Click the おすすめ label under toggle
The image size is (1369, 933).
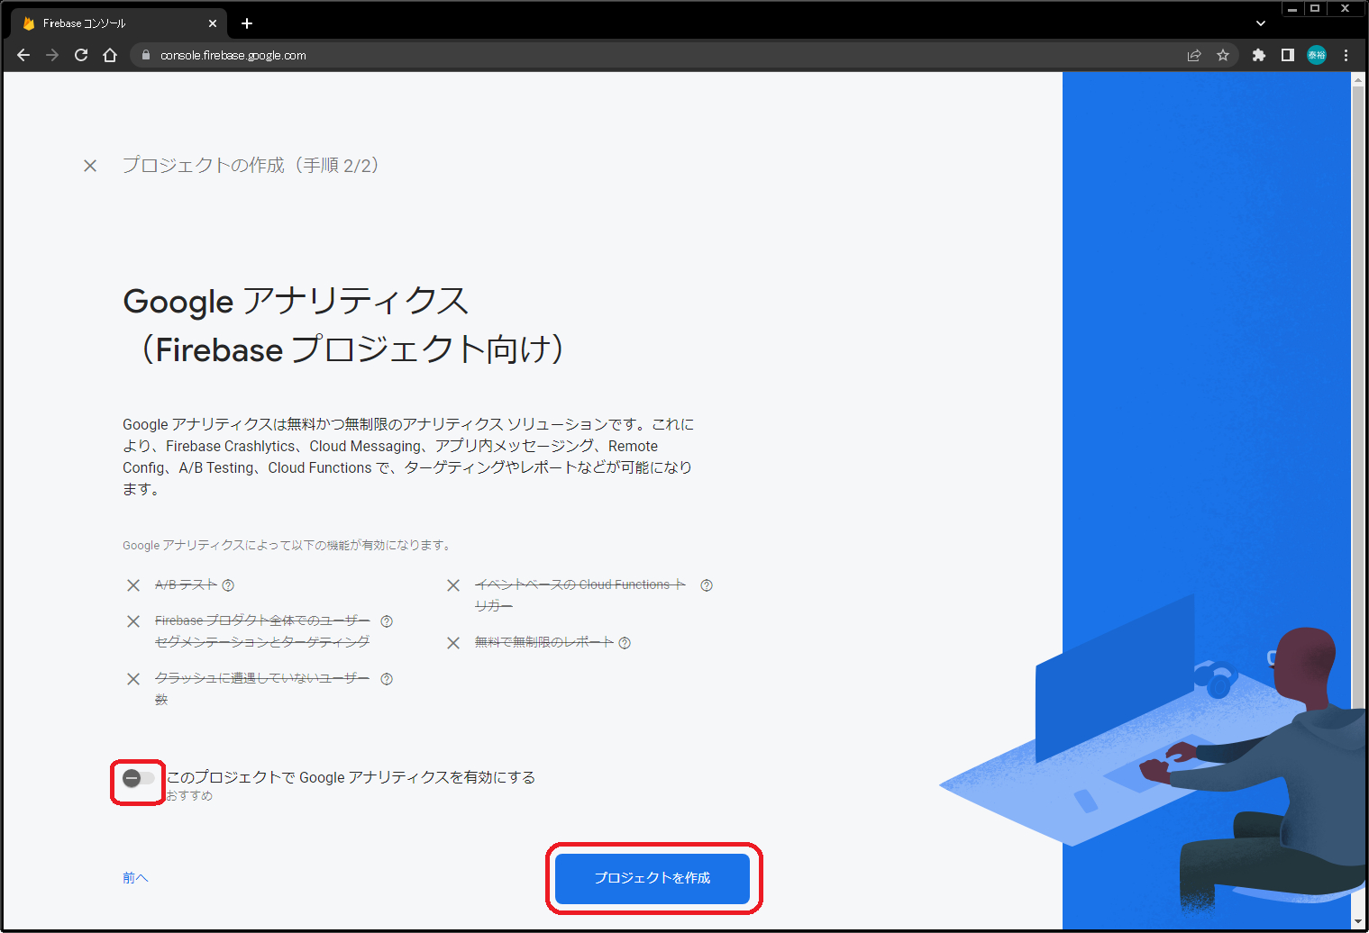(x=189, y=796)
